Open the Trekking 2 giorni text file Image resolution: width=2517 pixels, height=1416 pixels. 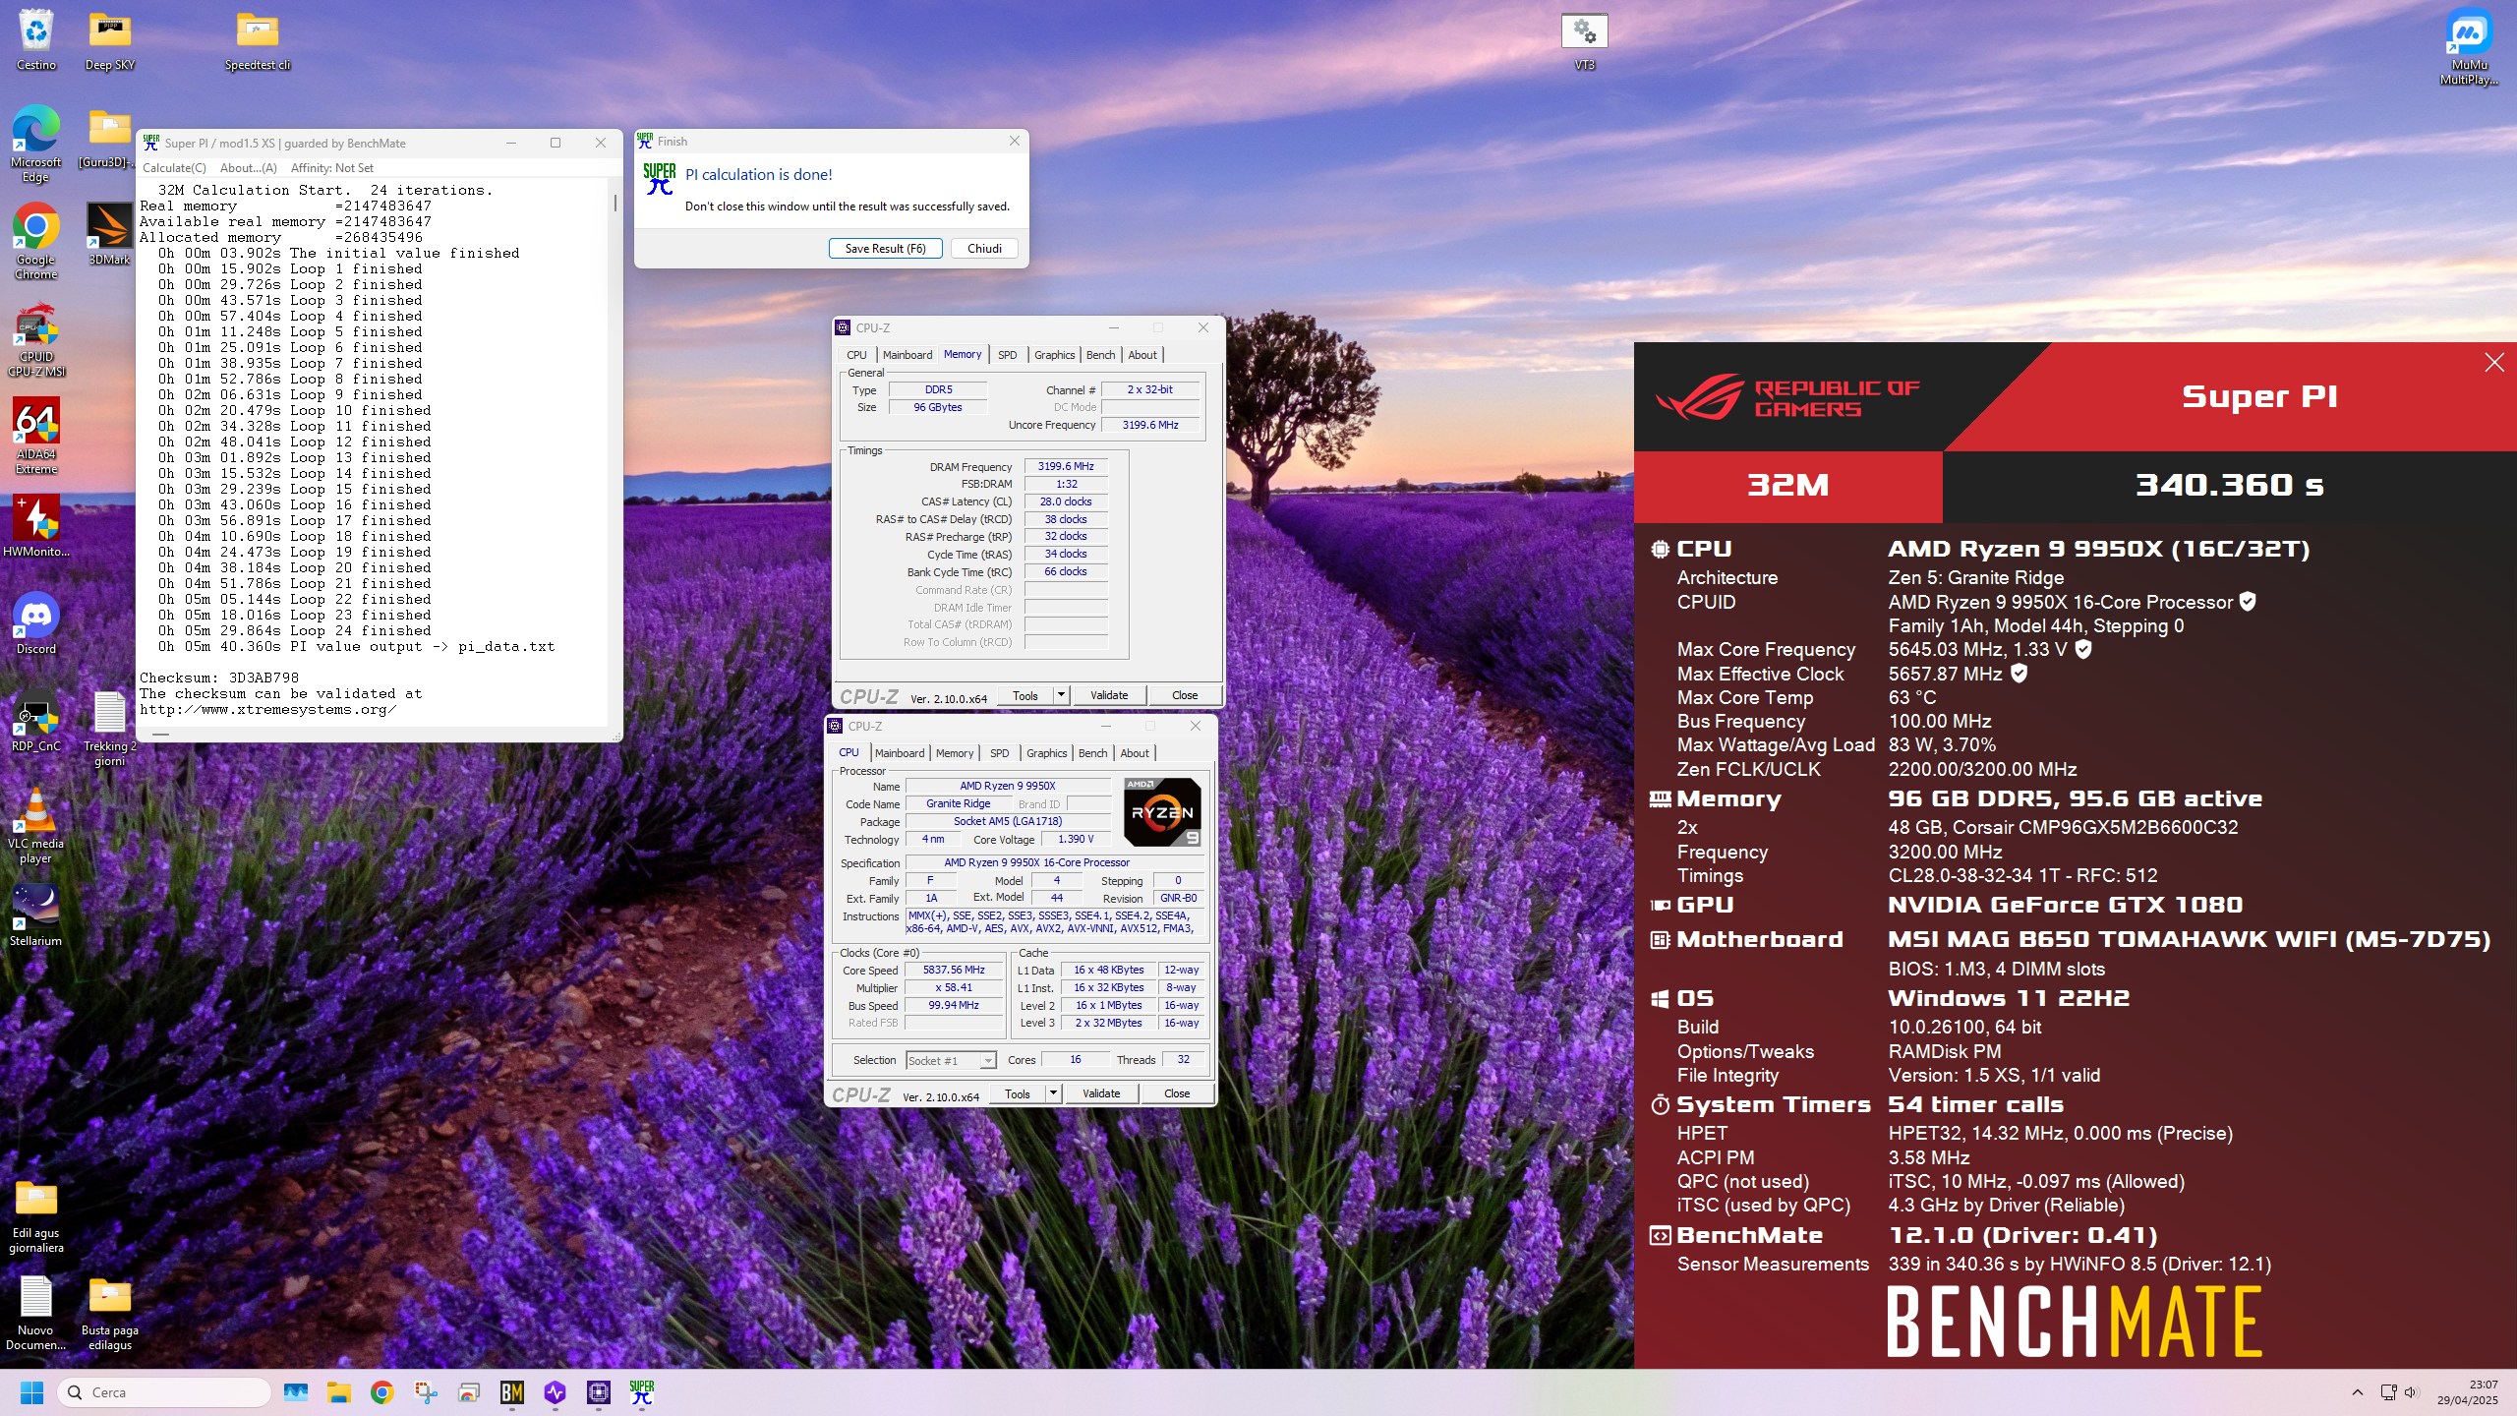pyautogui.click(x=110, y=728)
